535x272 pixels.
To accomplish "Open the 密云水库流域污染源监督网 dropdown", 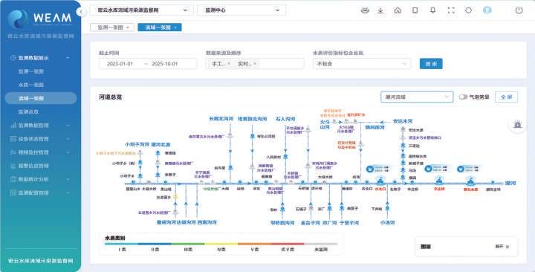I will (x=142, y=10).
